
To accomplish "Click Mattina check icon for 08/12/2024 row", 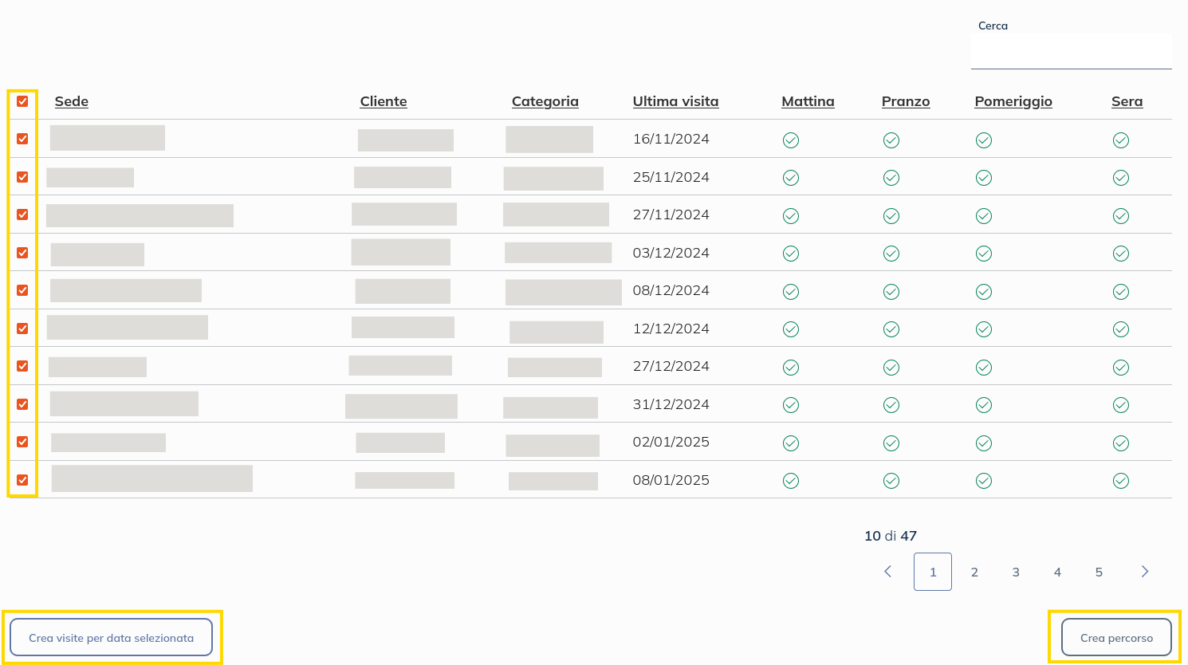I will (x=790, y=292).
